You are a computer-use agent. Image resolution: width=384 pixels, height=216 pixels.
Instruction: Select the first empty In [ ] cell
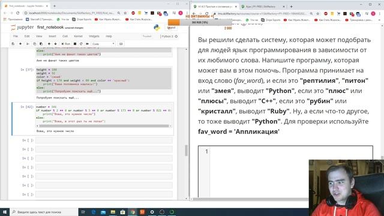coord(104,140)
